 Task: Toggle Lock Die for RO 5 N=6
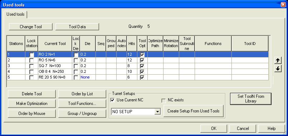(76, 60)
